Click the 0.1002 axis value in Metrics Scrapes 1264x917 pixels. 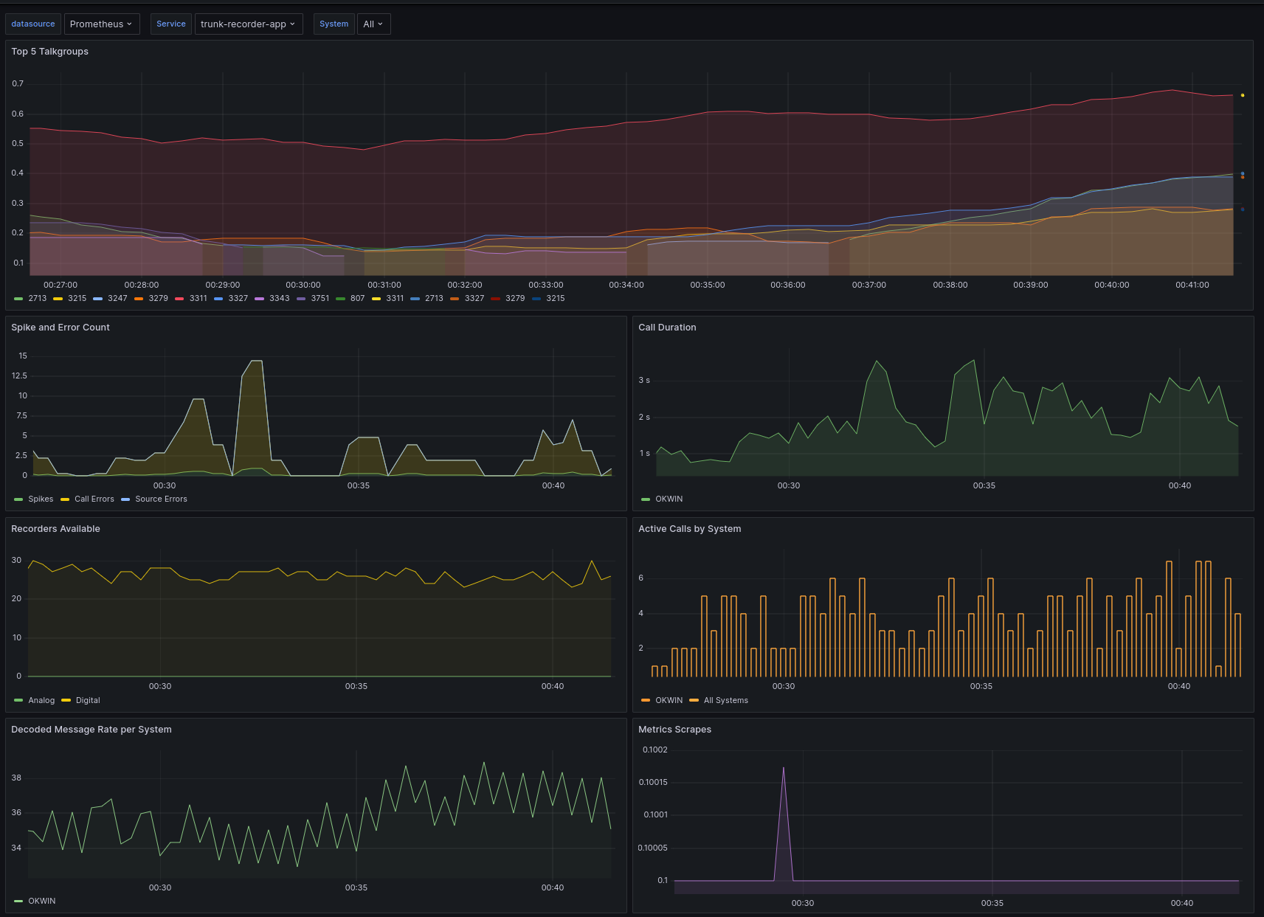[655, 750]
